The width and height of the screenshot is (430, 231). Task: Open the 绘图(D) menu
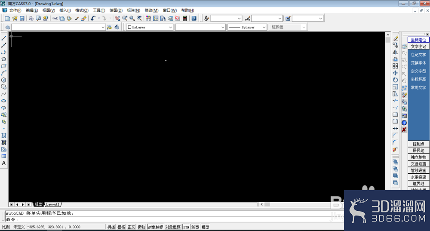[116, 10]
